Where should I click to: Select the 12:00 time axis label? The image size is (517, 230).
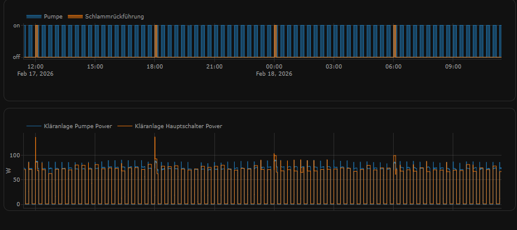pos(35,67)
